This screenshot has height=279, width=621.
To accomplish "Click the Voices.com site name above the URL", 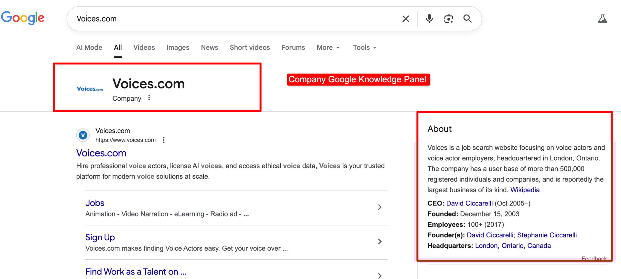I will pyautogui.click(x=113, y=131).
